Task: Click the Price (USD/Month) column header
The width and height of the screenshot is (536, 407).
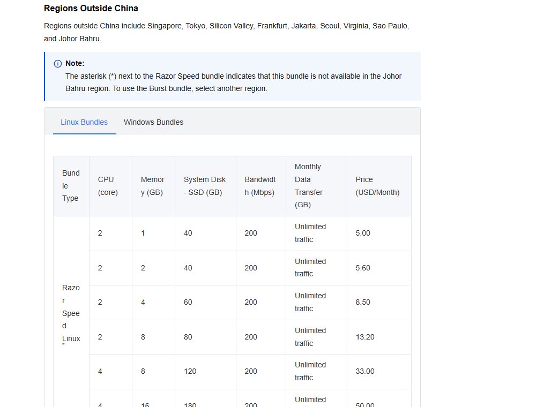Action: click(379, 186)
